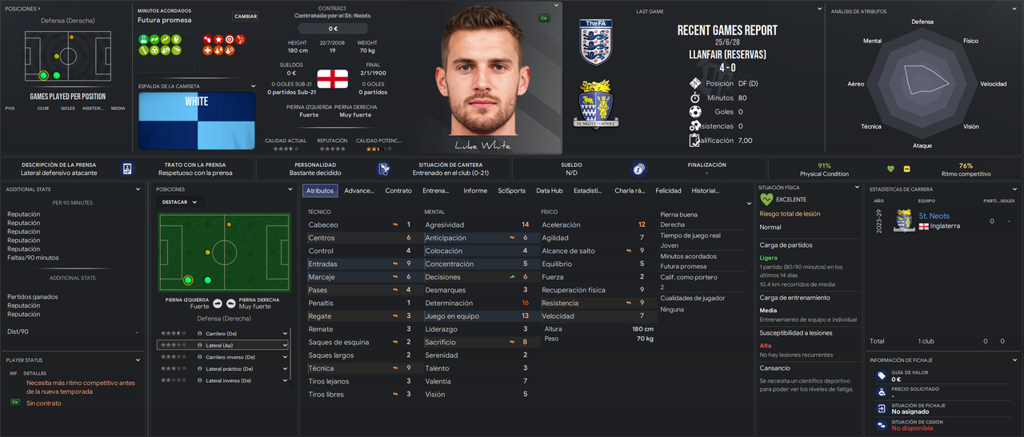Open the Destacar dropdown
This screenshot has height=437, width=1024.
180,202
